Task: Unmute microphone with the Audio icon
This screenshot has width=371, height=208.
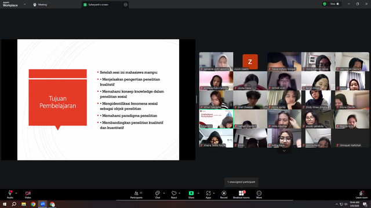Action: (x=10, y=194)
